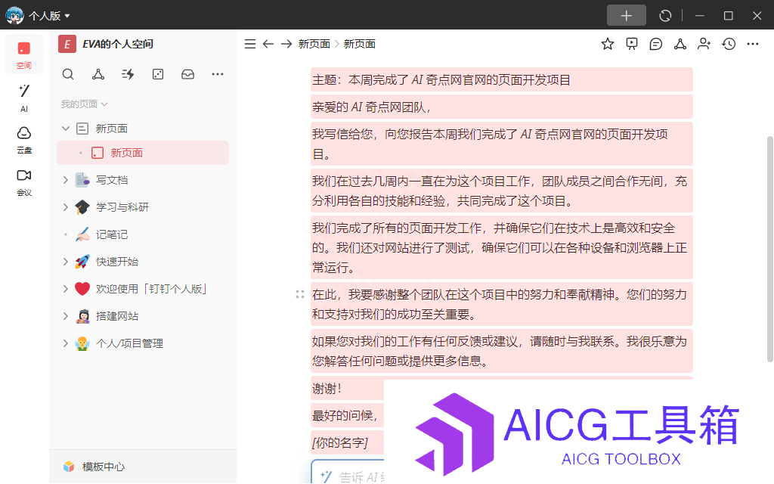
Task: Expand the 搭建网站 tree node
Action: 66,316
